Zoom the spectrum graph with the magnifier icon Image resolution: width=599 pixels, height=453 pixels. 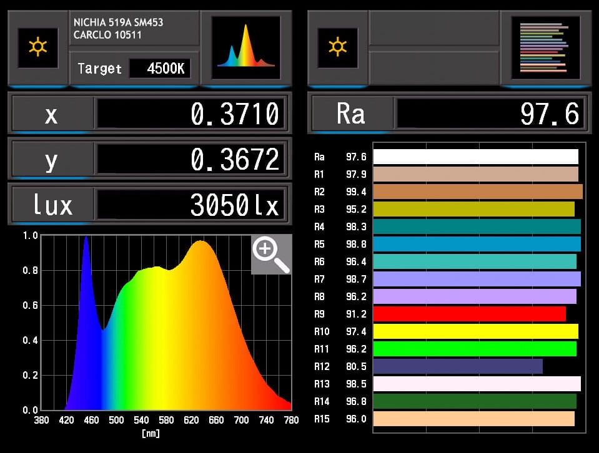271,255
